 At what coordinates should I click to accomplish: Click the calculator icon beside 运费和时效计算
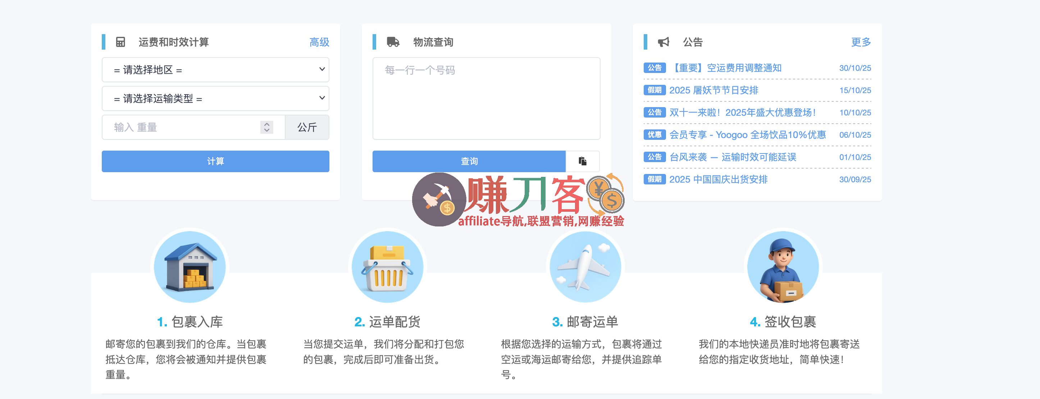120,42
